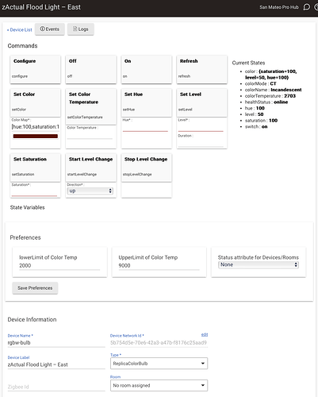Turn the light On
The height and width of the screenshot is (397, 318).
(x=147, y=69)
